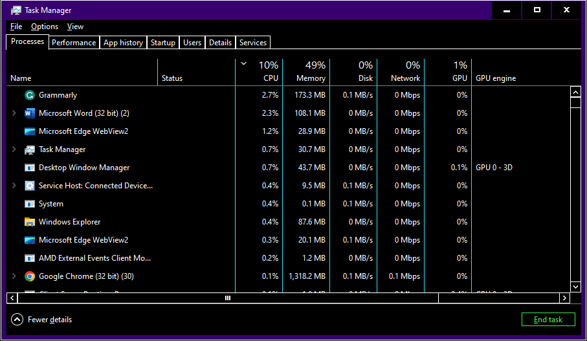This screenshot has width=587, height=341.
Task: Click the Microsoft Edge WebView2 icon at 0.3% CPU
Action: 30,240
